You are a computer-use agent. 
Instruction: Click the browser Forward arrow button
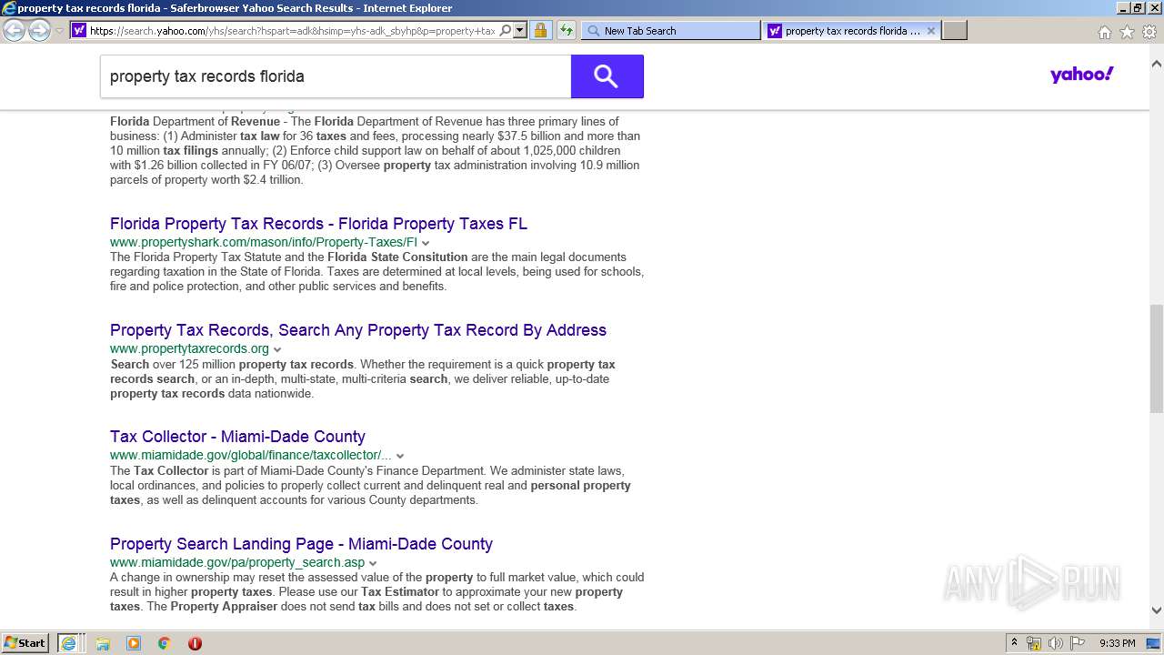(x=39, y=30)
